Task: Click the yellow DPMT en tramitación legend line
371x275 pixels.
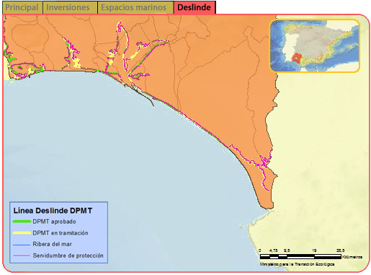Action: (x=22, y=233)
